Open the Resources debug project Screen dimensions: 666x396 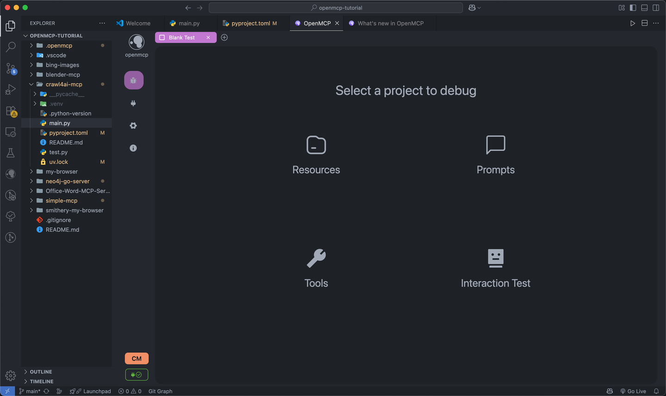tap(316, 155)
